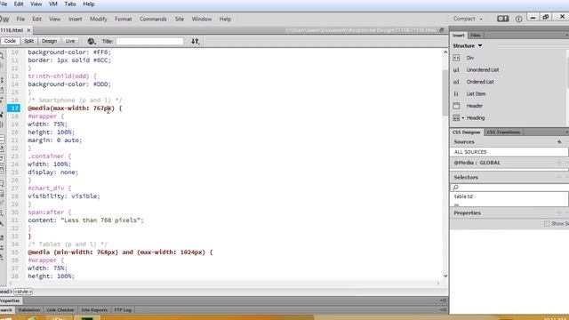Open the File Management arrows icon
This screenshot has width=569, height=320.
(x=196, y=42)
